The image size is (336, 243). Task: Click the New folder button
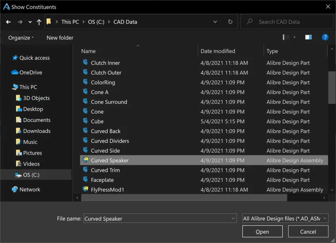(x=60, y=37)
